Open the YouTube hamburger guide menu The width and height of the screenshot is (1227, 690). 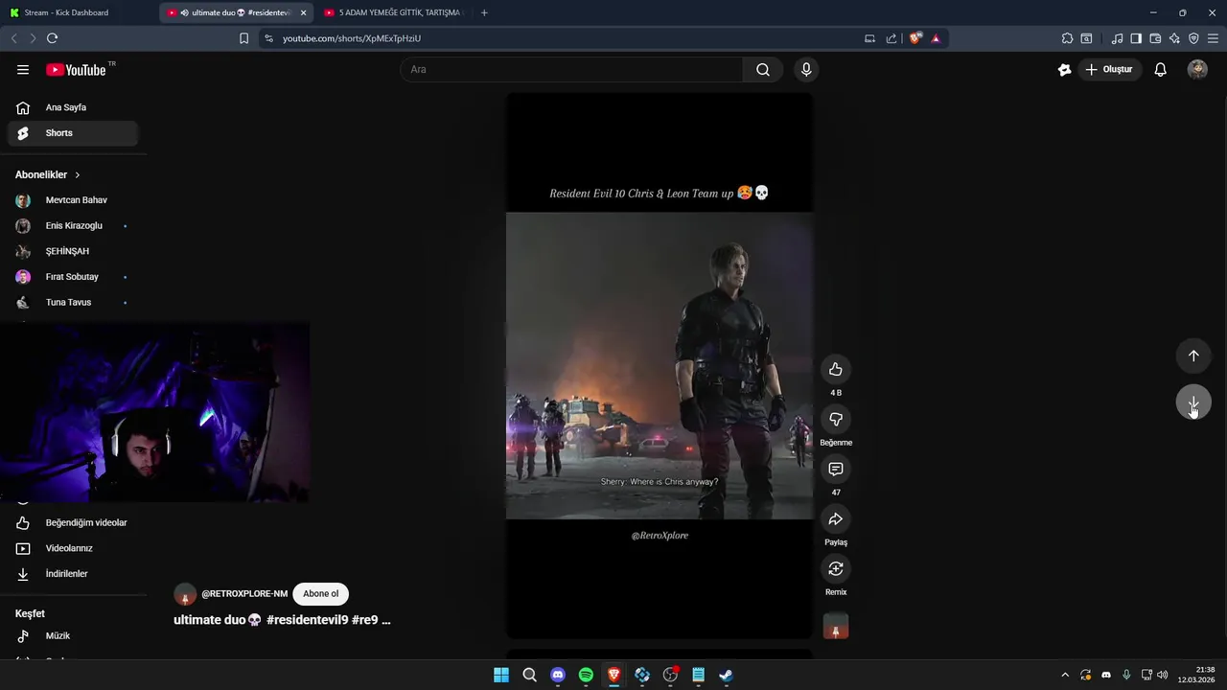pos(23,70)
